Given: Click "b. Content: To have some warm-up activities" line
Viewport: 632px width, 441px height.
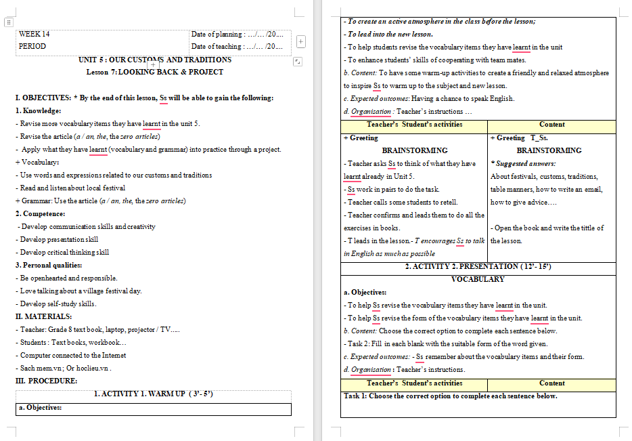Looking at the screenshot, I should pos(476,73).
